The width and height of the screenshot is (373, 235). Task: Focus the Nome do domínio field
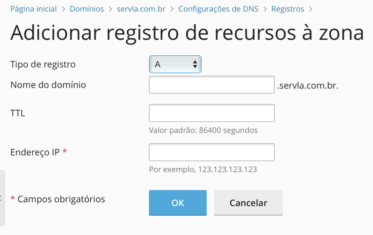tap(212, 85)
